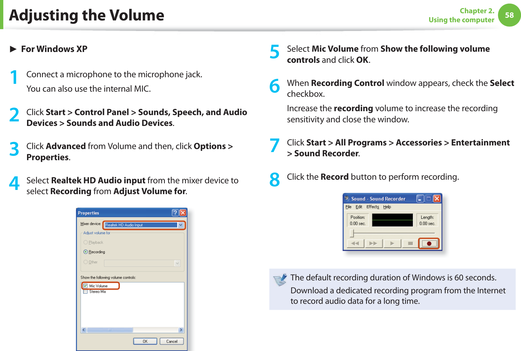Click the Position 0.00 sec. readout
The height and width of the screenshot is (351, 521).
pyautogui.click(x=358, y=220)
